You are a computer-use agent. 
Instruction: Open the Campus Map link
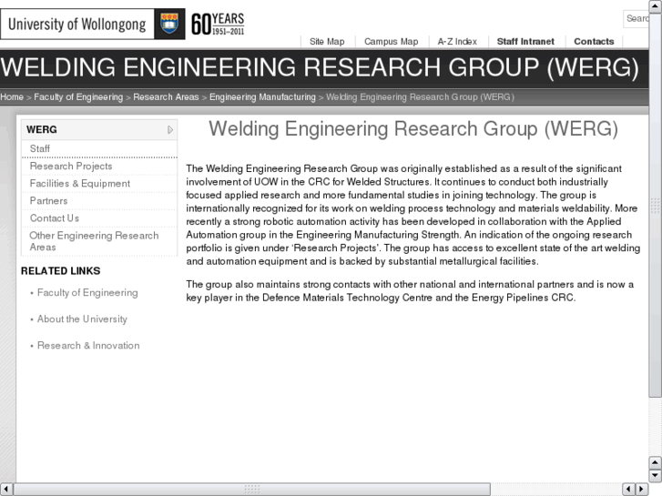pyautogui.click(x=391, y=41)
